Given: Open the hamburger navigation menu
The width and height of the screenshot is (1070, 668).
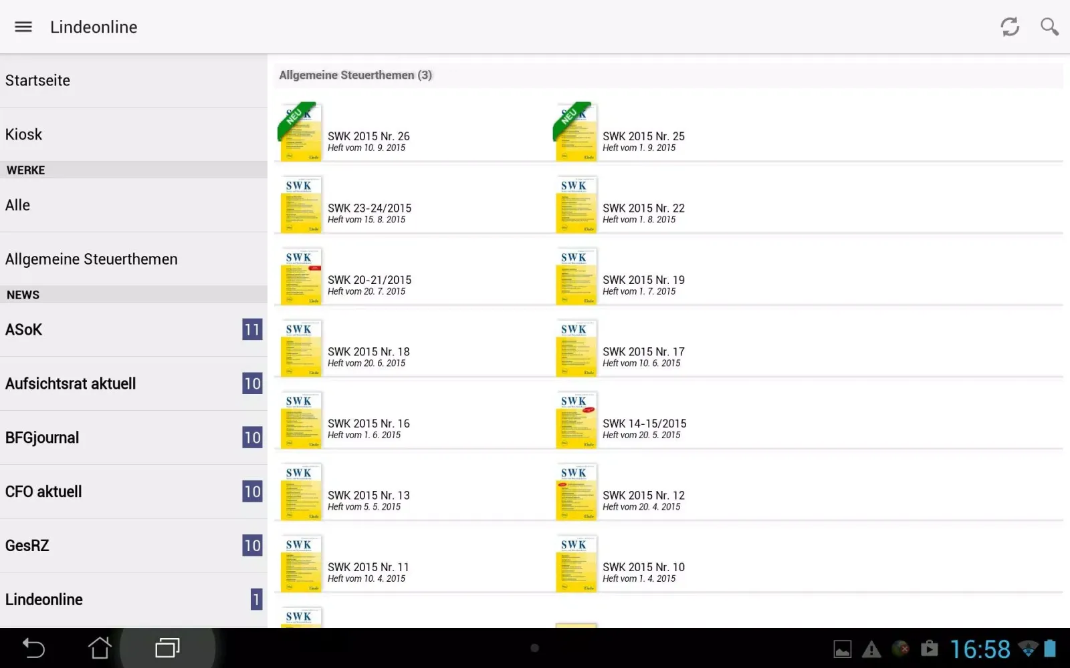Looking at the screenshot, I should (23, 27).
